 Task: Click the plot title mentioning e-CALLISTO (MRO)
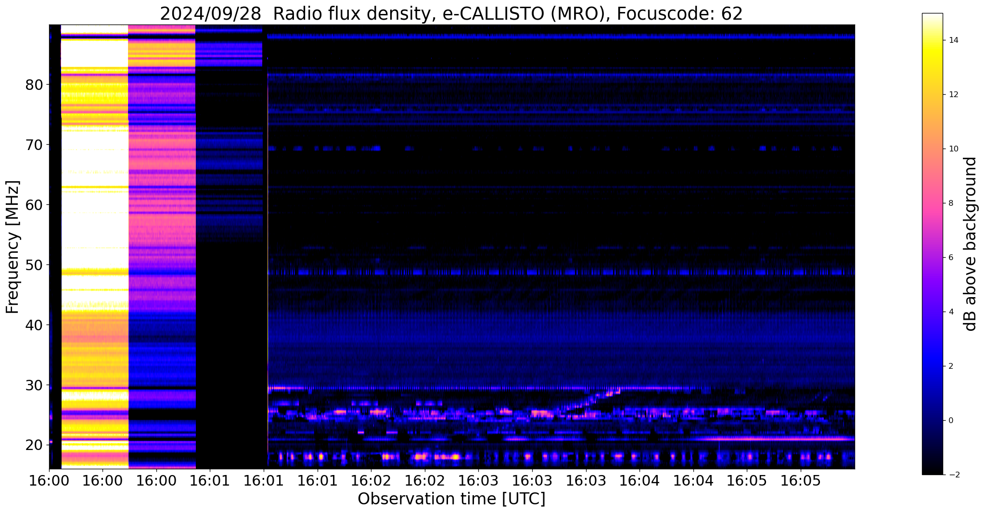[451, 13]
